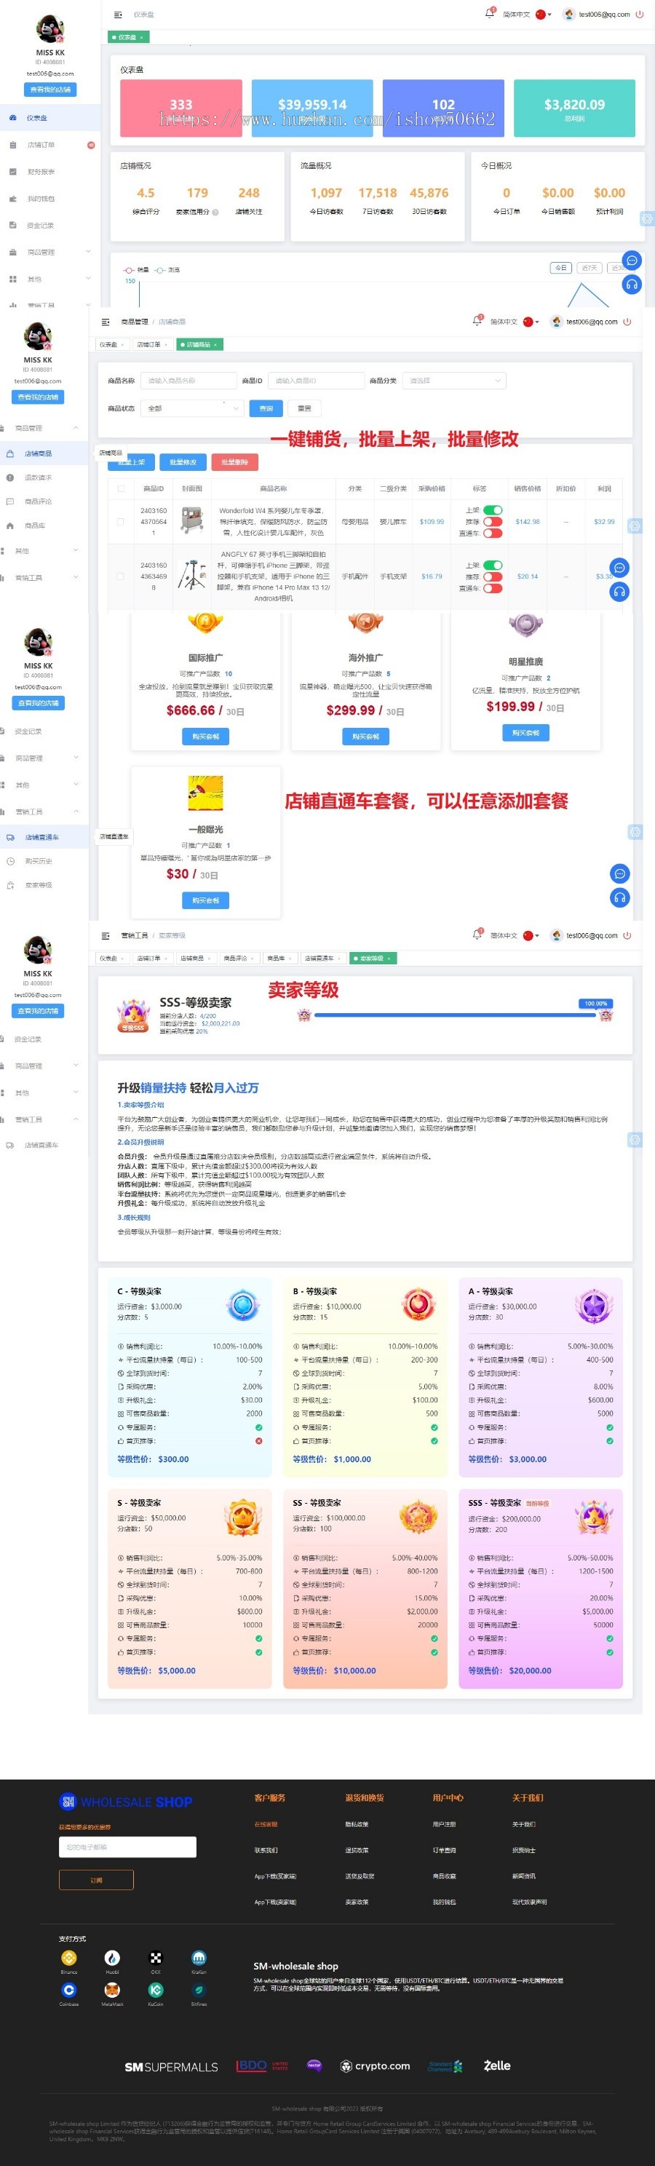Click the KuCoin payment icon in footer

(156, 1989)
